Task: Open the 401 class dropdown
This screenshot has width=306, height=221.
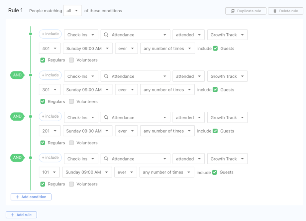Action: [x=50, y=49]
